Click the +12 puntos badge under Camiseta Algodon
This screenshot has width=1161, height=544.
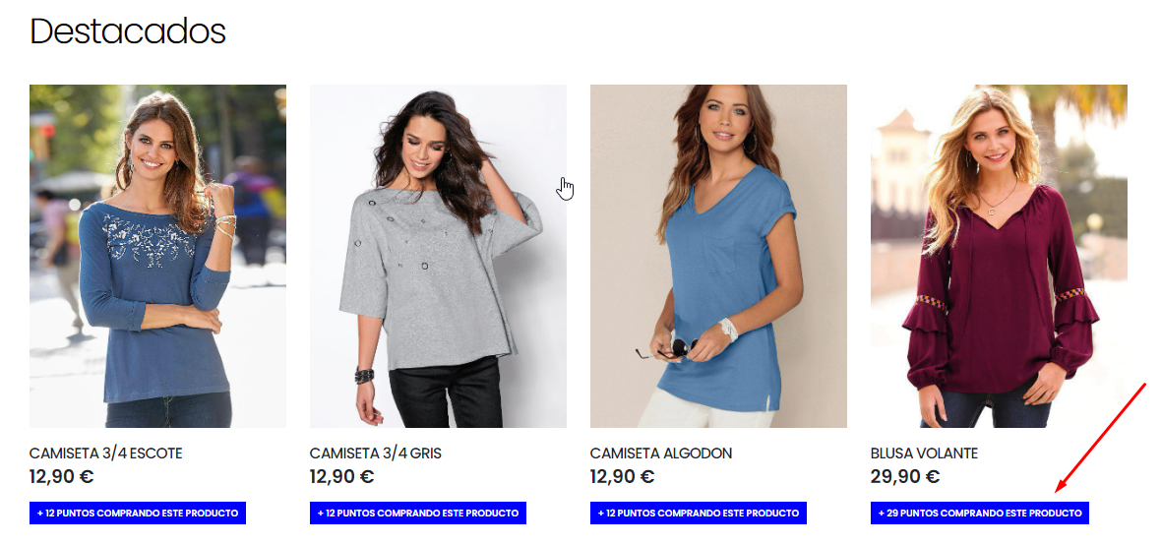coord(699,513)
